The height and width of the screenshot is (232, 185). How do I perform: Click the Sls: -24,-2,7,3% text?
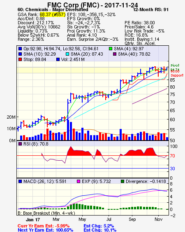(x=83, y=23)
